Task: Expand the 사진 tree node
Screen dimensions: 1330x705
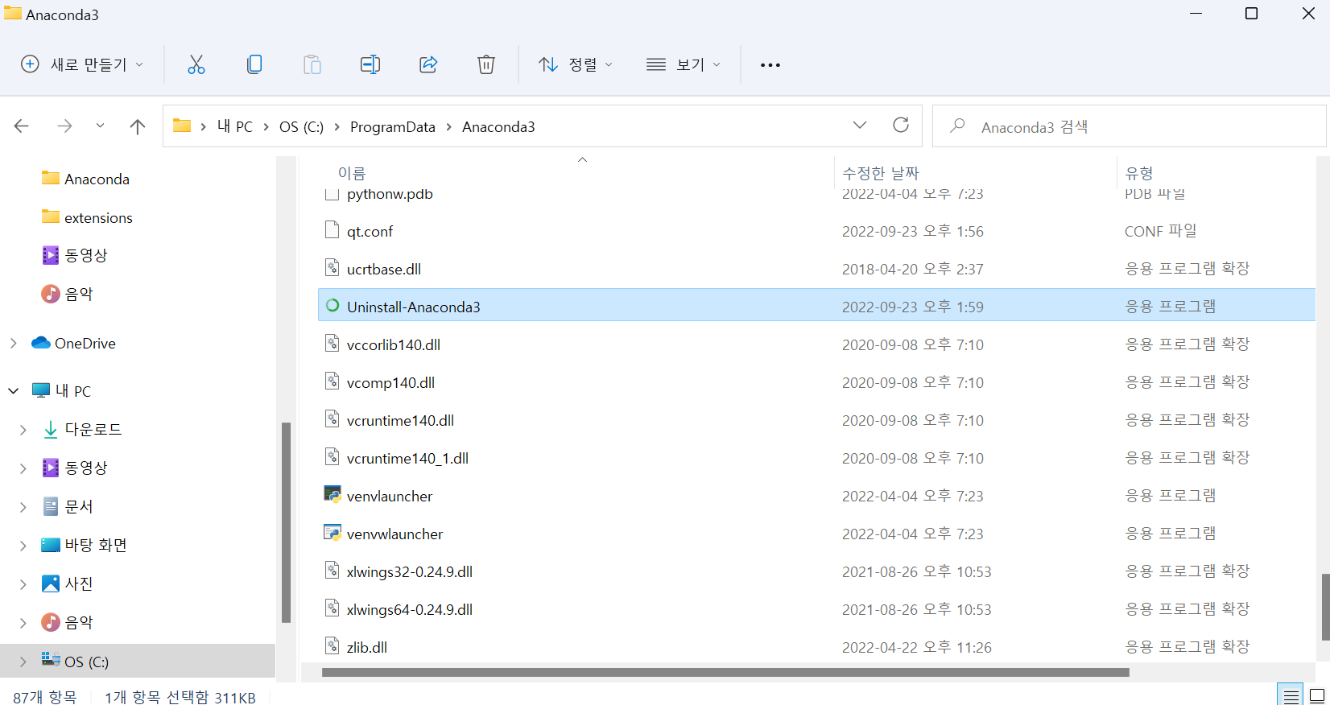Action: click(23, 583)
